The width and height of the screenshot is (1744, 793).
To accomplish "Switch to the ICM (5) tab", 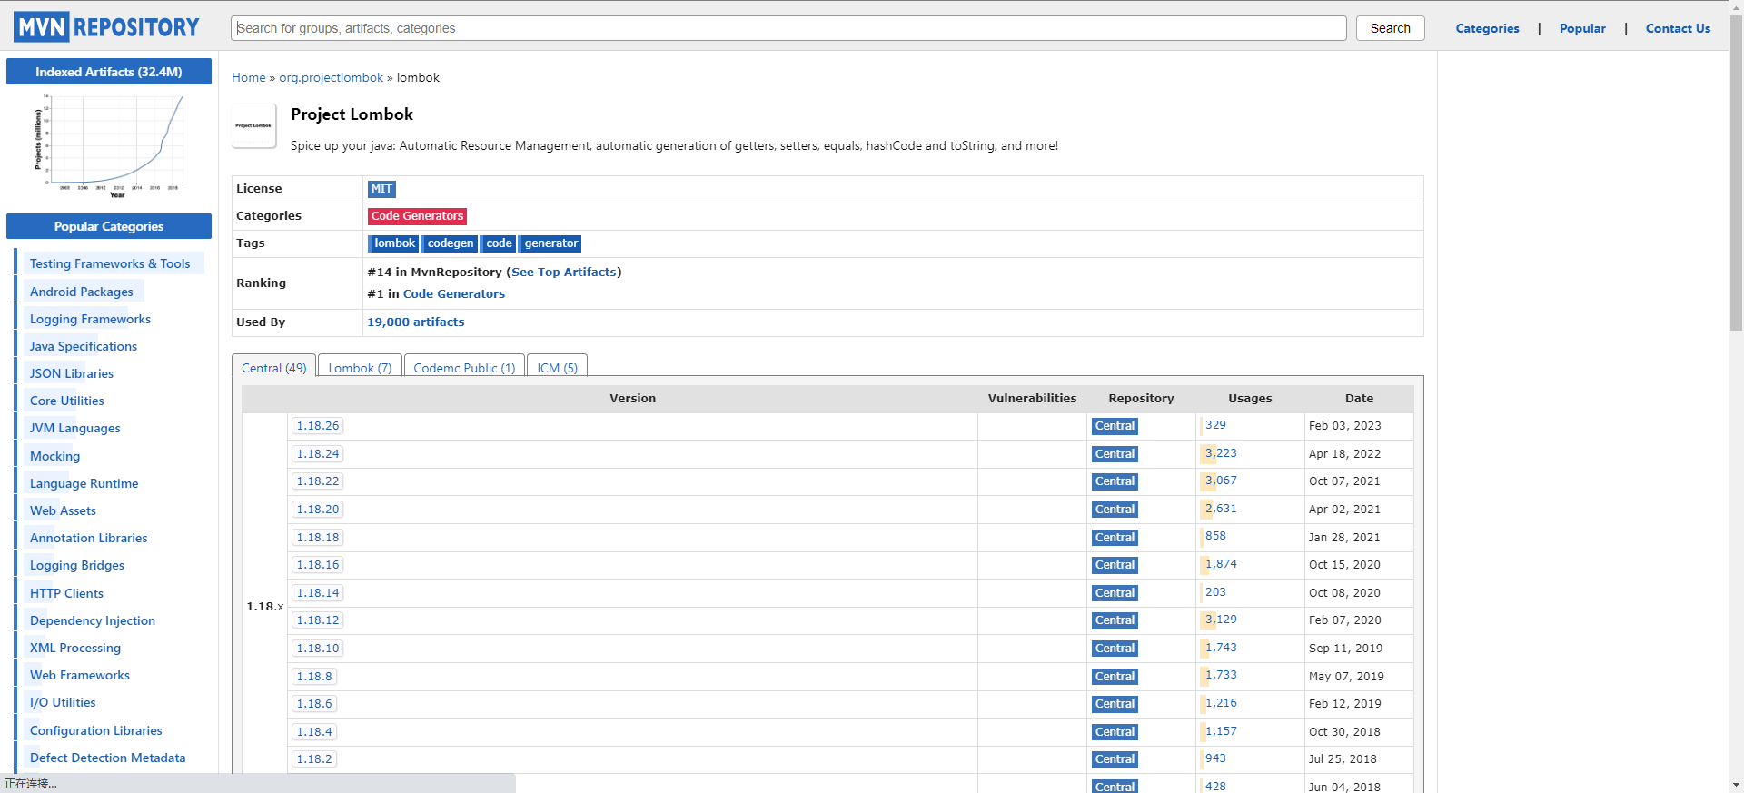I will (x=558, y=367).
